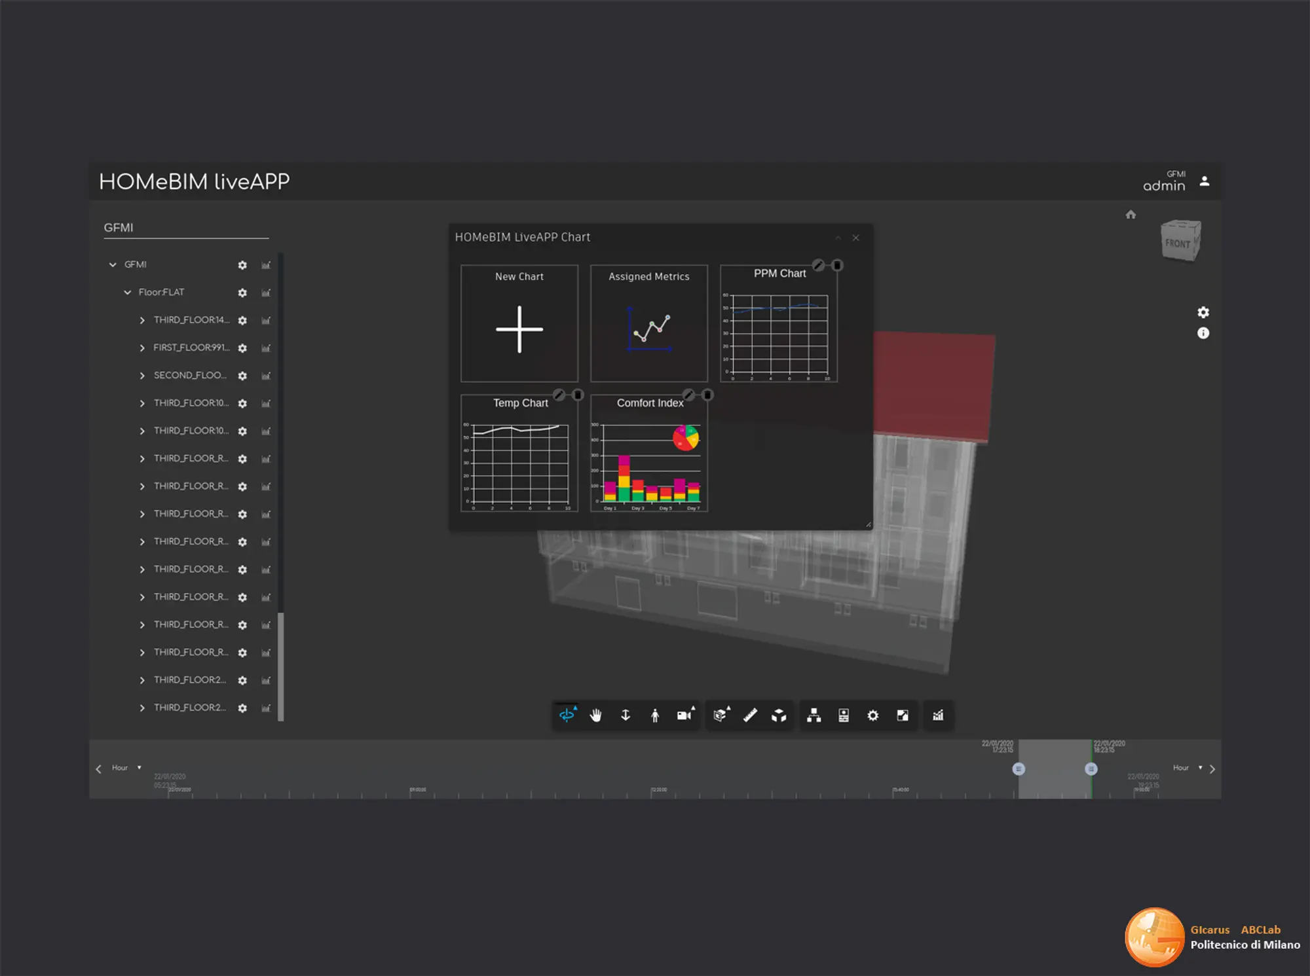The width and height of the screenshot is (1310, 976).
Task: Collapse the GFMI root tree node
Action: [113, 264]
